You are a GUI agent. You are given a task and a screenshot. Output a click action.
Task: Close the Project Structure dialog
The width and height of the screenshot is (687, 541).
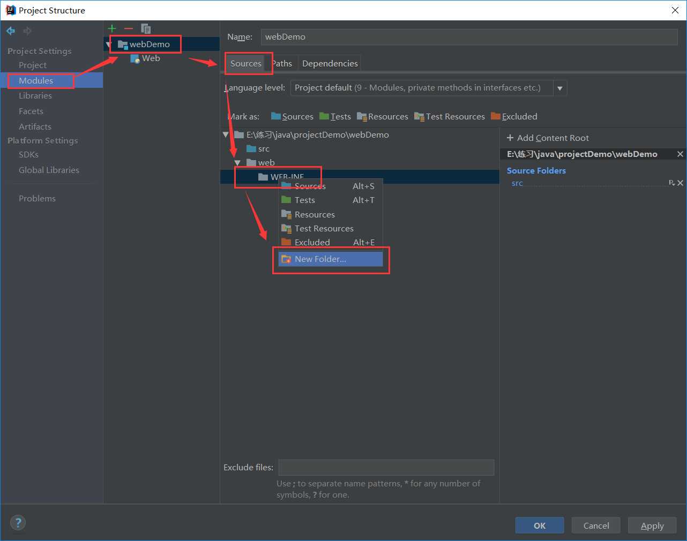(x=675, y=10)
